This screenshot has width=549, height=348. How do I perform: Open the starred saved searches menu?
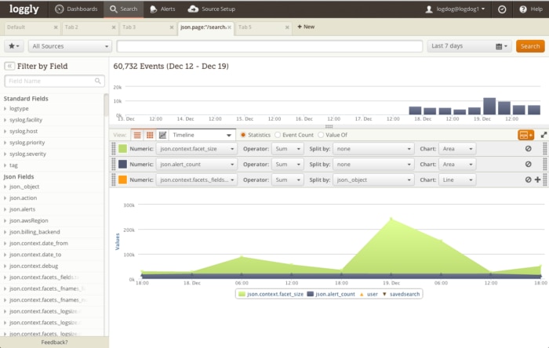pyautogui.click(x=14, y=46)
